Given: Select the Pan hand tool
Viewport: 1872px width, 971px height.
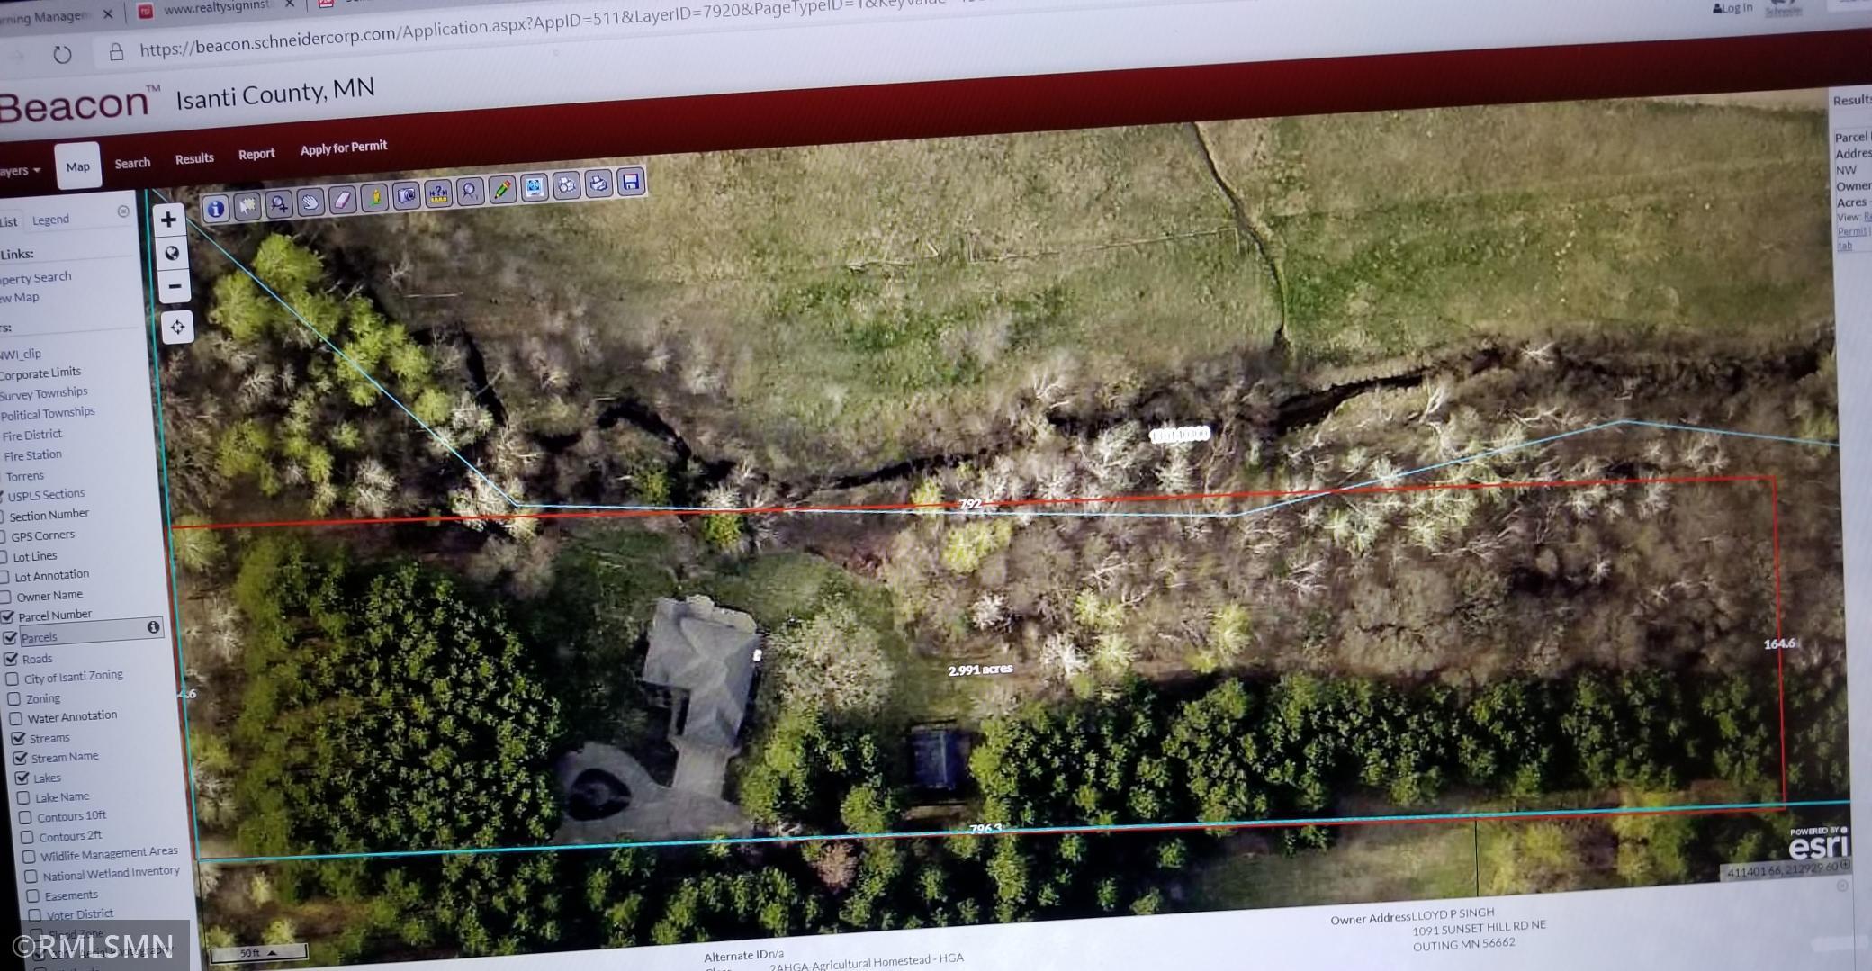Looking at the screenshot, I should pos(310,202).
